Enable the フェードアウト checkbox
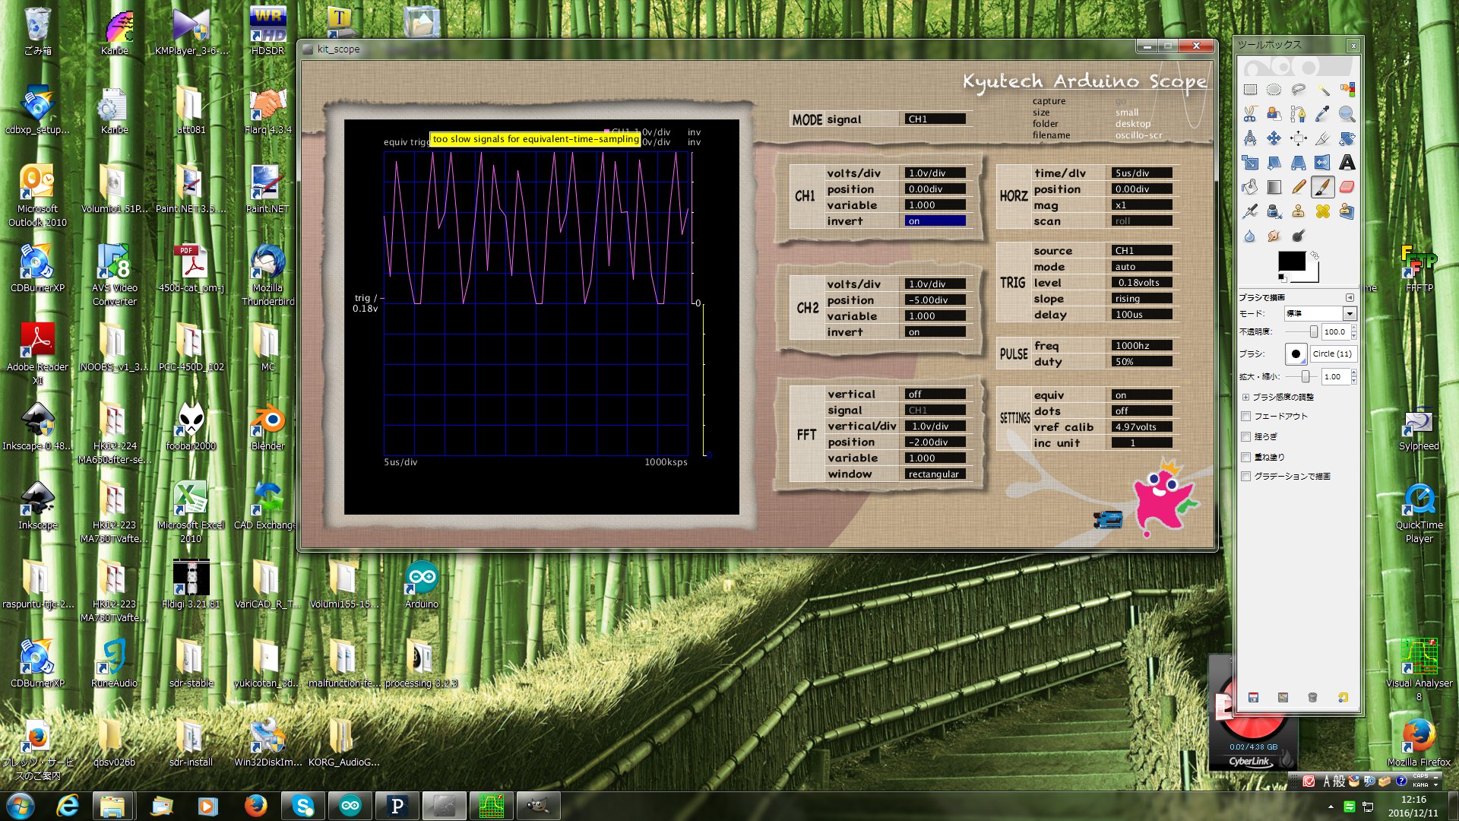 point(1246,417)
